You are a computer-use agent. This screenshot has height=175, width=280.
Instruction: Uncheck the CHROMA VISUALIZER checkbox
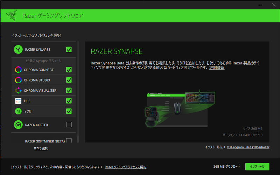(x=69, y=90)
